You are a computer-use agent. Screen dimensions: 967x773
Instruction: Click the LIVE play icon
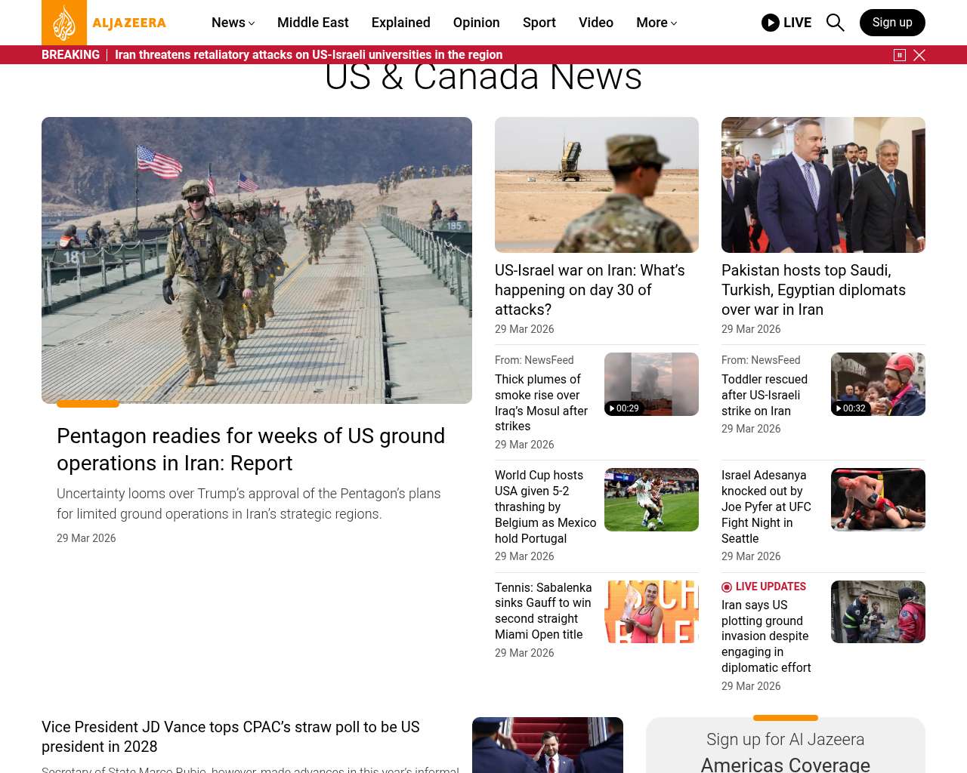[770, 23]
